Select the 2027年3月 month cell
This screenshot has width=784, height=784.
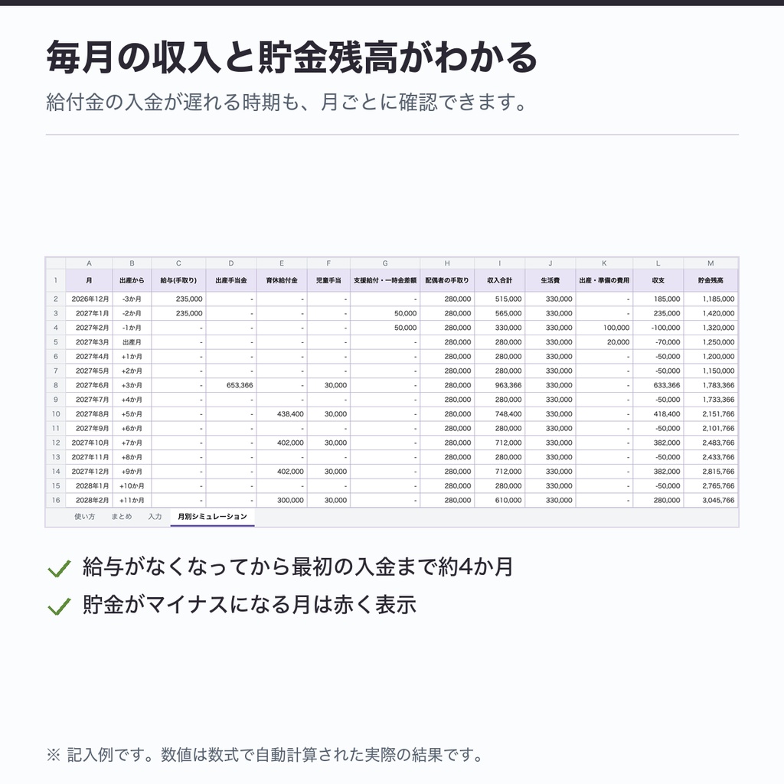pos(89,342)
